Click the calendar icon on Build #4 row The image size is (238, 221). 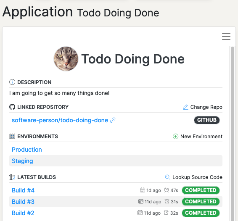coord(143,190)
